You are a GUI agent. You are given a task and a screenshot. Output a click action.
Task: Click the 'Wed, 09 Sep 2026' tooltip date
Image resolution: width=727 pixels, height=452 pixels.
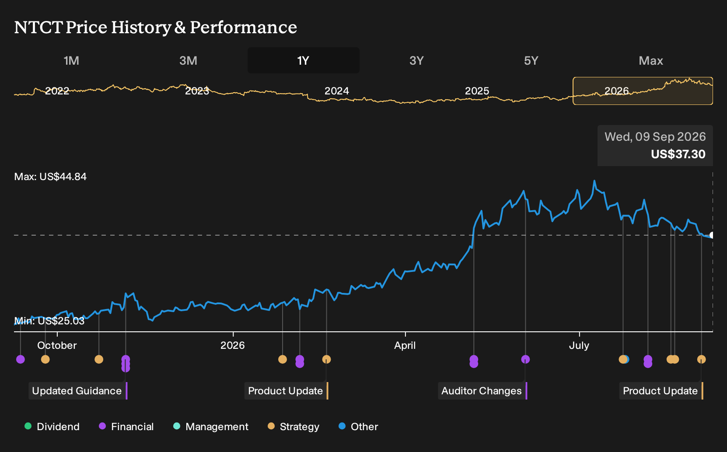[x=655, y=137]
